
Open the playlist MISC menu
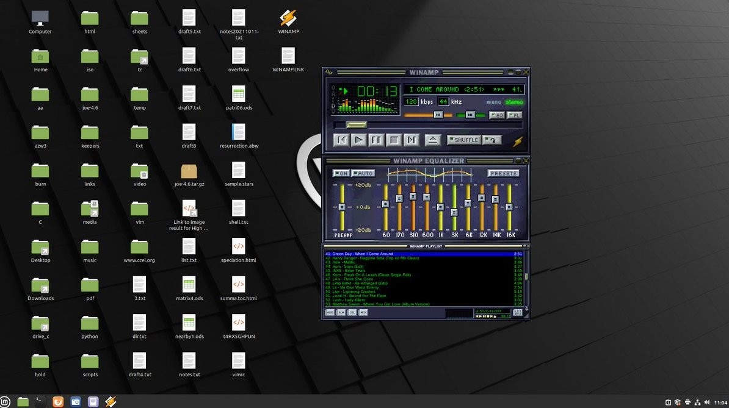(x=363, y=312)
